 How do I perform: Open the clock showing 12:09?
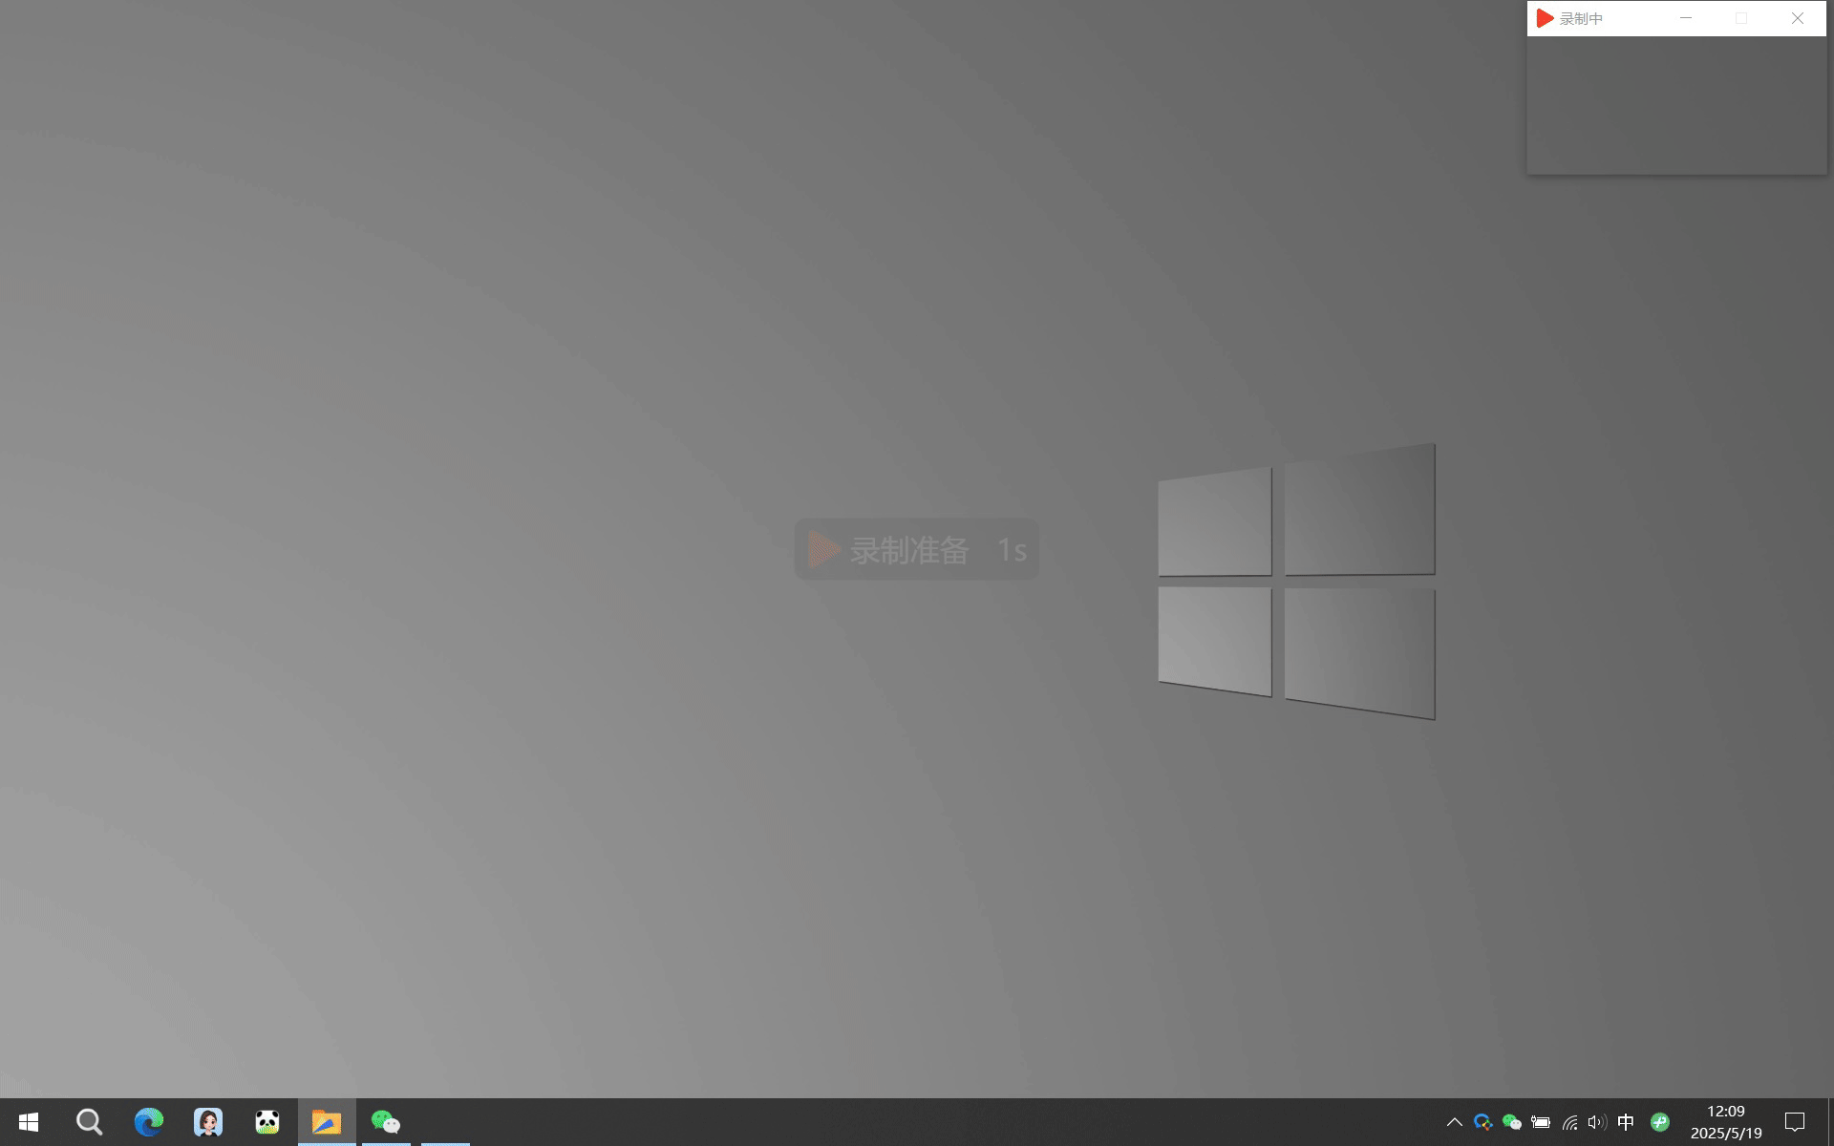[x=1726, y=1122]
